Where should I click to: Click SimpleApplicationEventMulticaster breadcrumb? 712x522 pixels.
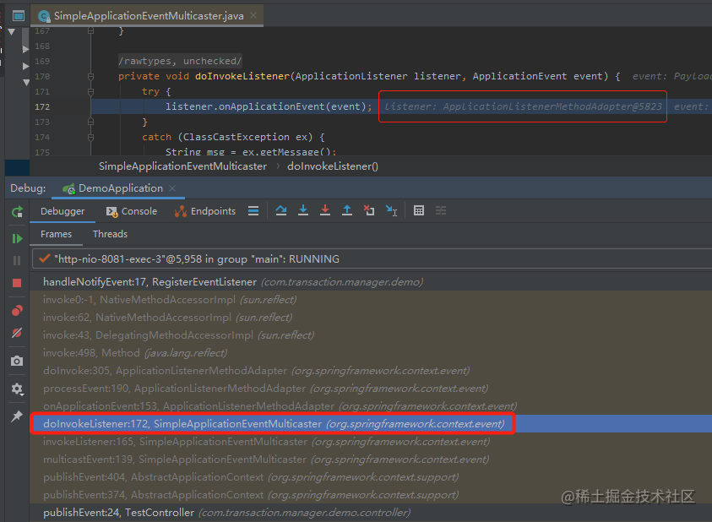(182, 166)
